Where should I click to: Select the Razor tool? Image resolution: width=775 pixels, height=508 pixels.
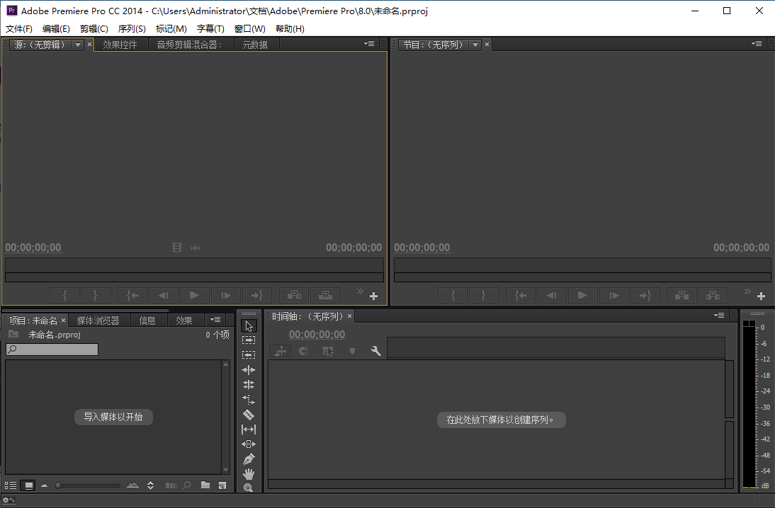248,415
